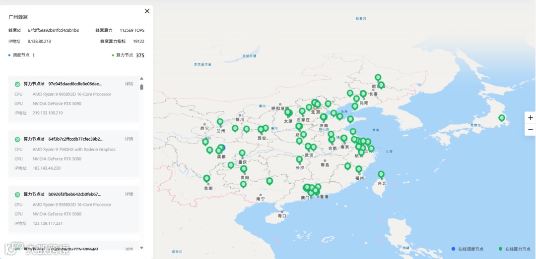The width and height of the screenshot is (536, 259).
Task: Select the green node marker at 石家庄
Action: pyautogui.click(x=302, y=111)
